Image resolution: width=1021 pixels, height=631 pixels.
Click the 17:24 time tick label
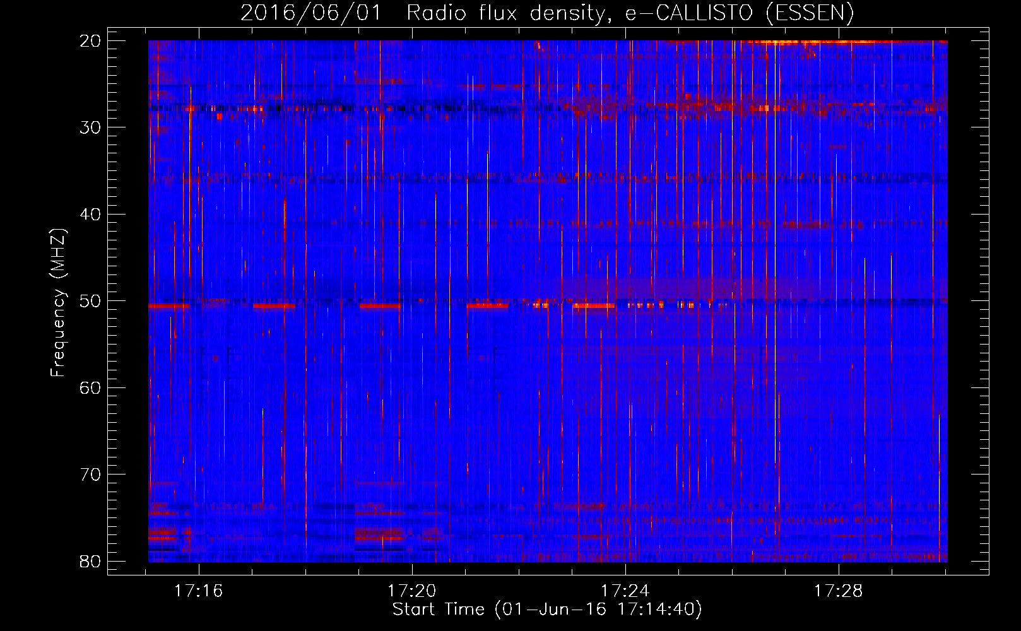625,591
